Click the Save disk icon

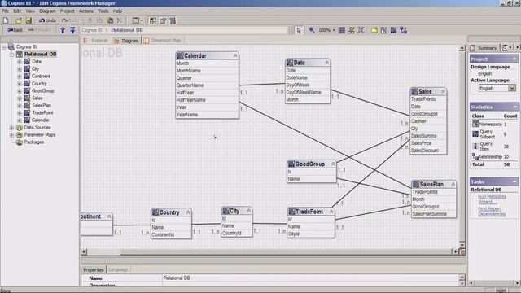coord(28,20)
